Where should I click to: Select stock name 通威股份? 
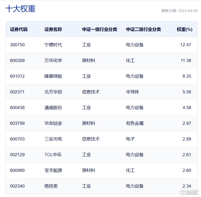coord(53,108)
